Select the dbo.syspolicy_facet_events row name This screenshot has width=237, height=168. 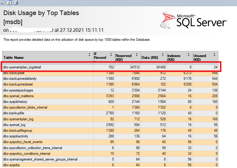coord(23,142)
